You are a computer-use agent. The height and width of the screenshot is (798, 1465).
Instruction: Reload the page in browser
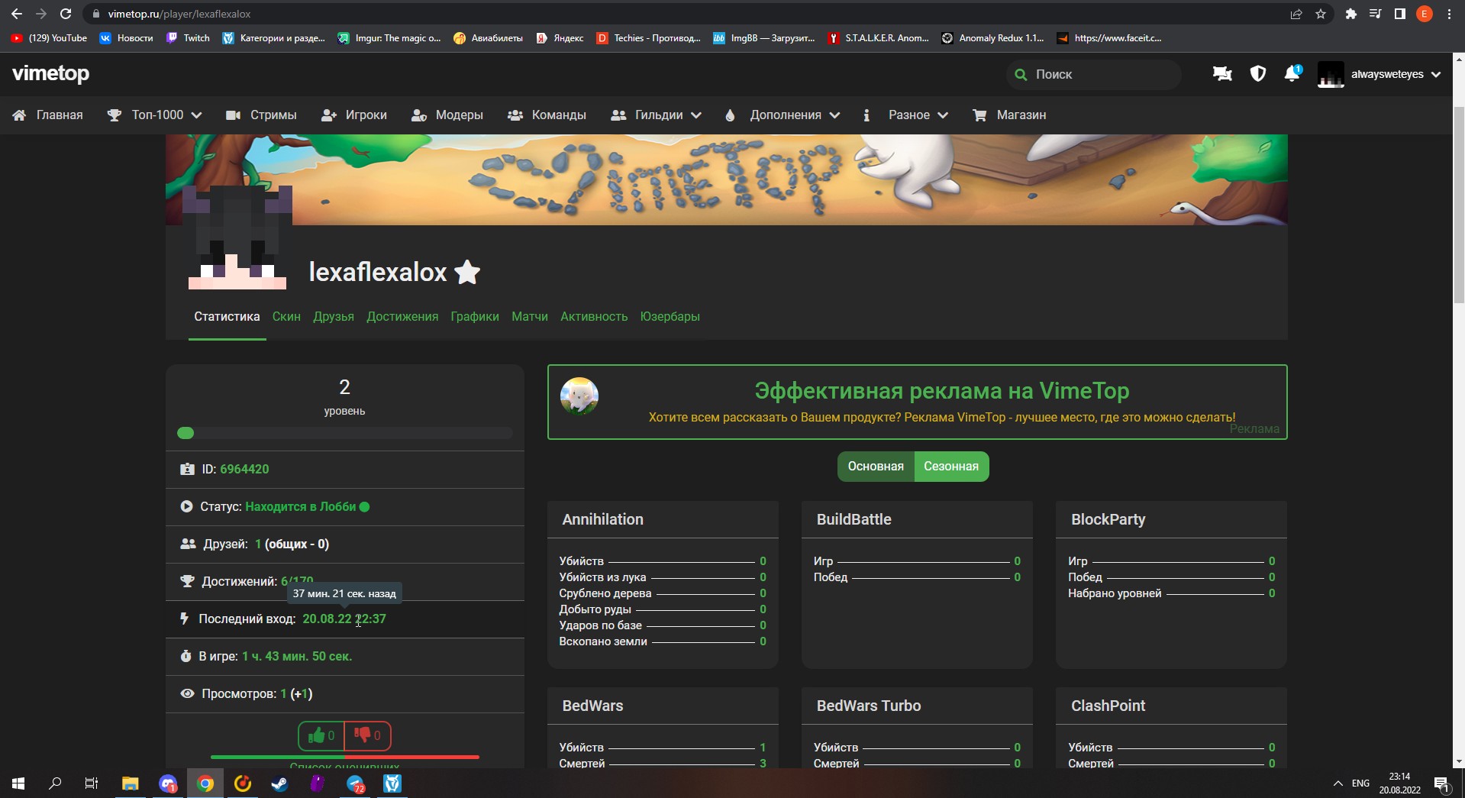tap(66, 14)
